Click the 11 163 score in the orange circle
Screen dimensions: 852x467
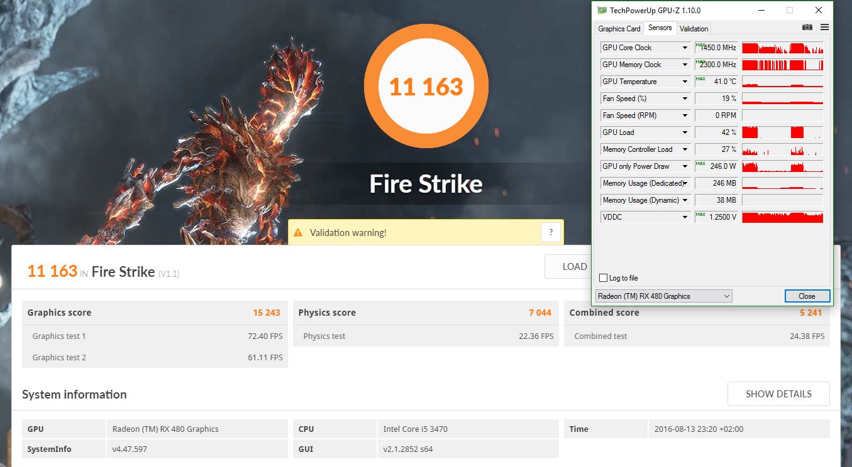(x=426, y=87)
